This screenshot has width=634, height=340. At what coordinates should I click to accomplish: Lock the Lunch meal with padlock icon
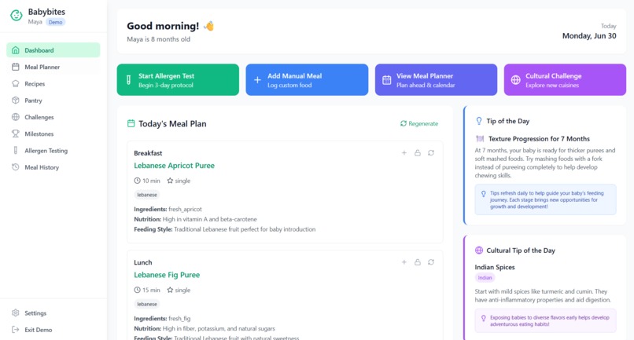click(x=417, y=262)
